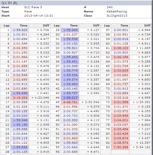Click the second Time column header

tap(74, 26)
